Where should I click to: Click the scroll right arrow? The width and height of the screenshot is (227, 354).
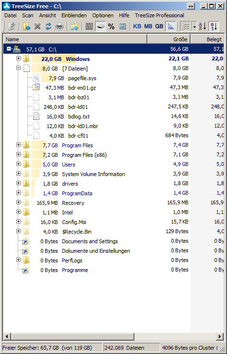[x=219, y=337]
